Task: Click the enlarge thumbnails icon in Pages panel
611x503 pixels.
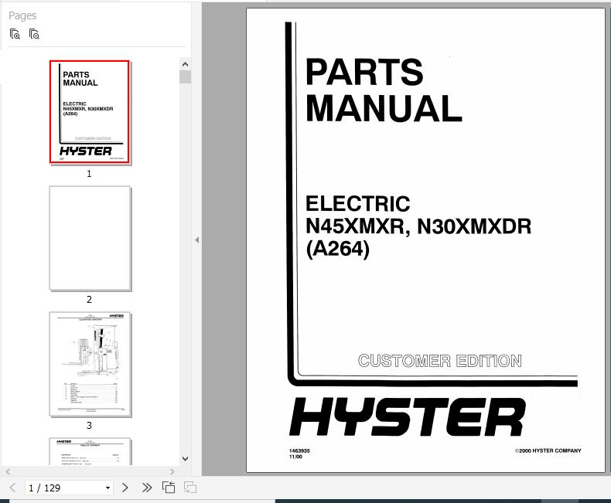Action: pyautogui.click(x=15, y=34)
